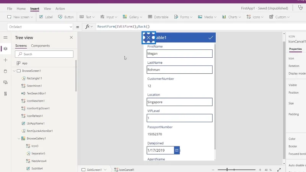Open the Advanced tools icon in left rail
The image size is (306, 172).
tap(5, 94)
